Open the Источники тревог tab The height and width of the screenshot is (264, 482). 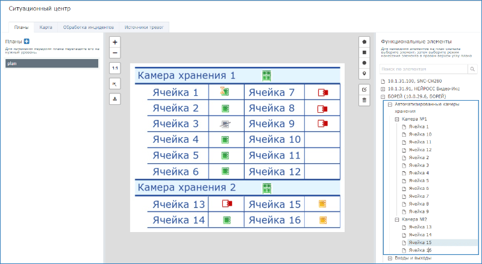click(x=144, y=27)
